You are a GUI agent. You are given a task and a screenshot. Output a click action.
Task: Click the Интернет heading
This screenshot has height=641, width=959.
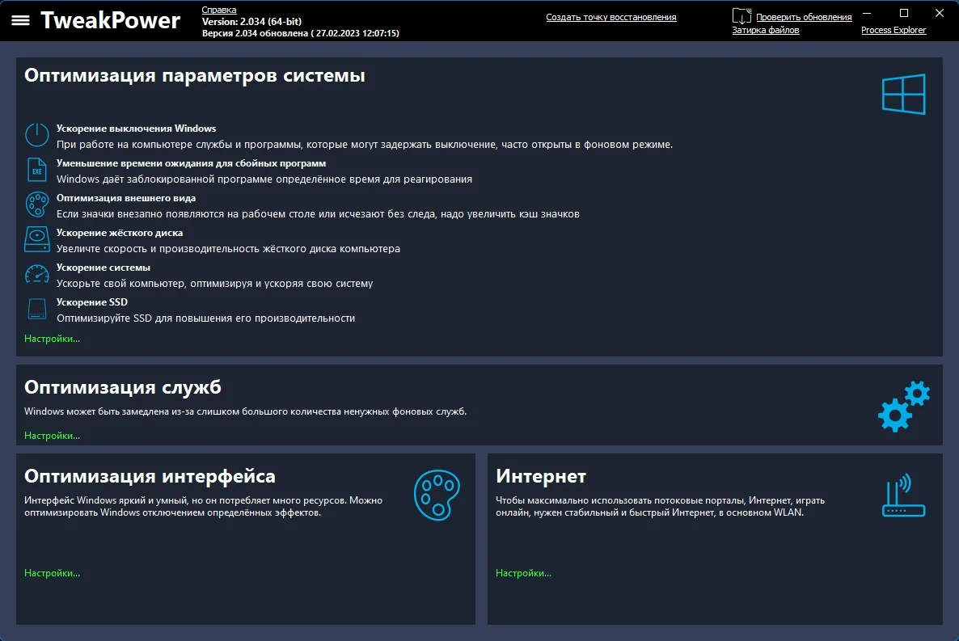point(541,476)
